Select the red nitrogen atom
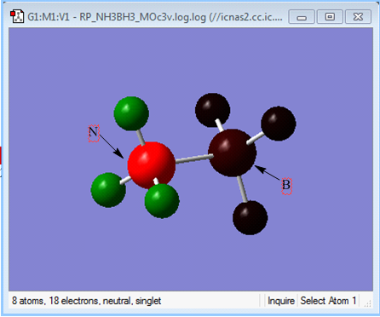 pos(151,165)
